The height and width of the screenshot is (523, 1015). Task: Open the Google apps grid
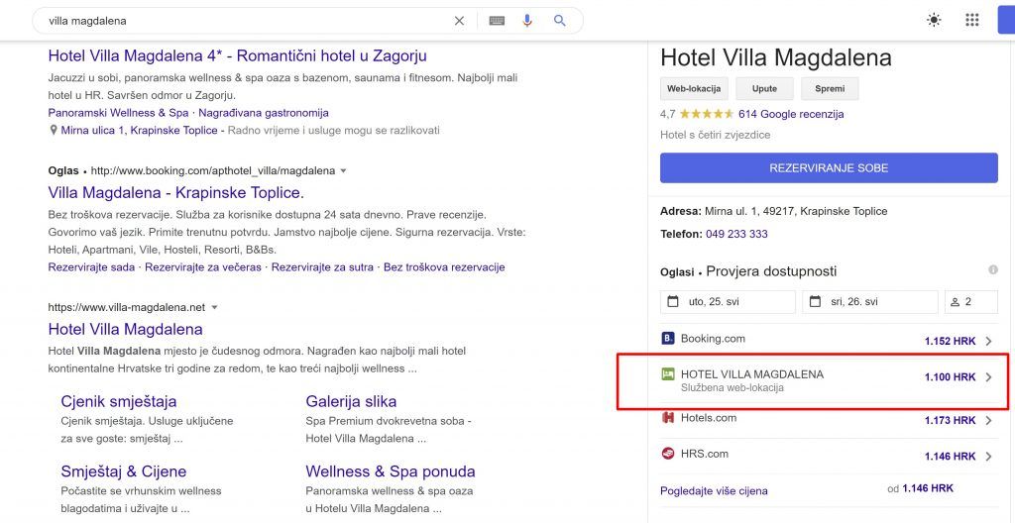pos(971,20)
